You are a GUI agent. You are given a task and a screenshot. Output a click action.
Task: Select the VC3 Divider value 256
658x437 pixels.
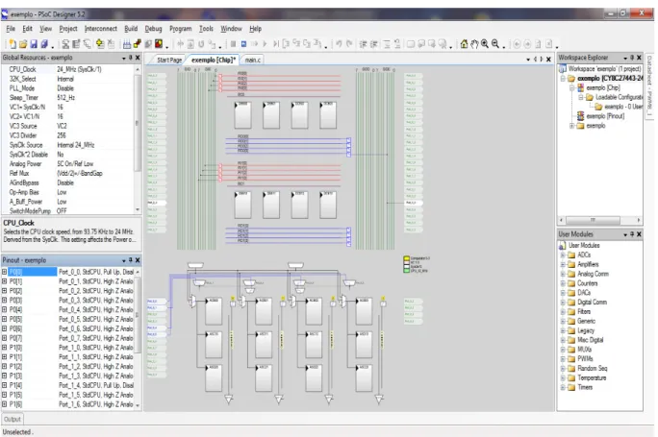62,135
